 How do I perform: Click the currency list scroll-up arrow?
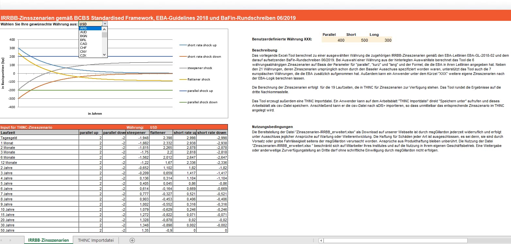pyautogui.click(x=104, y=29)
